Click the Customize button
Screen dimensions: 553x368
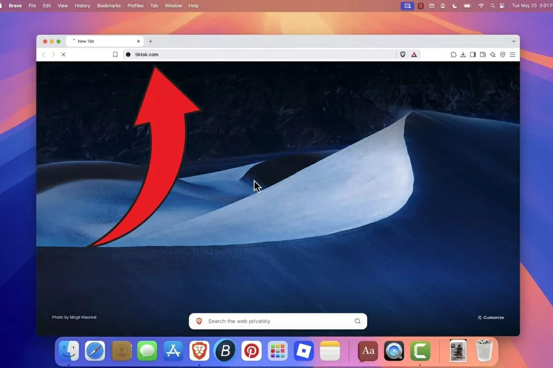coord(491,317)
